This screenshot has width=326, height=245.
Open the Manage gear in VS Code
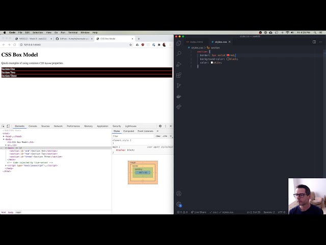click(179, 204)
